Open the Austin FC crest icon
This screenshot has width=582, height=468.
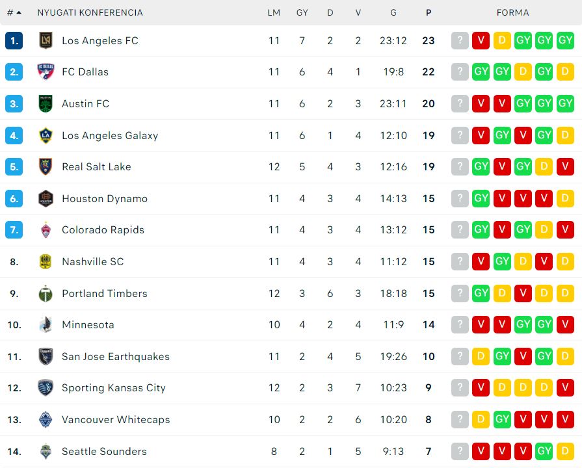pyautogui.click(x=46, y=103)
